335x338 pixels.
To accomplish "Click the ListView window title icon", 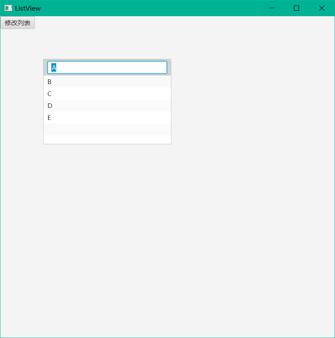I will tap(8, 8).
